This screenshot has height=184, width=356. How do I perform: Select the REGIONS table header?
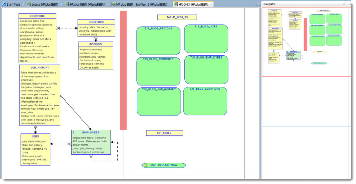point(96,44)
